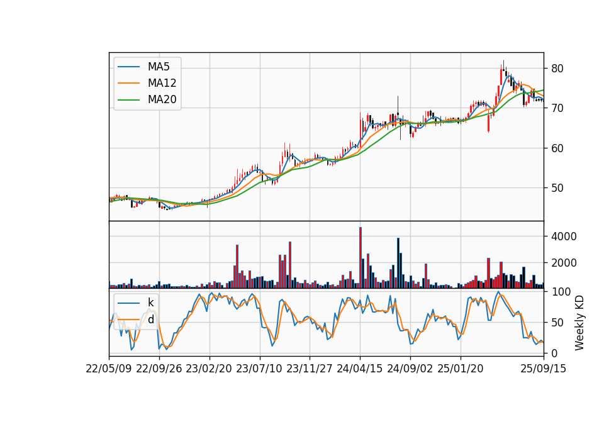Click the d legend label in KD panel
Viewport: 604px width, 434px height.
[x=150, y=320]
